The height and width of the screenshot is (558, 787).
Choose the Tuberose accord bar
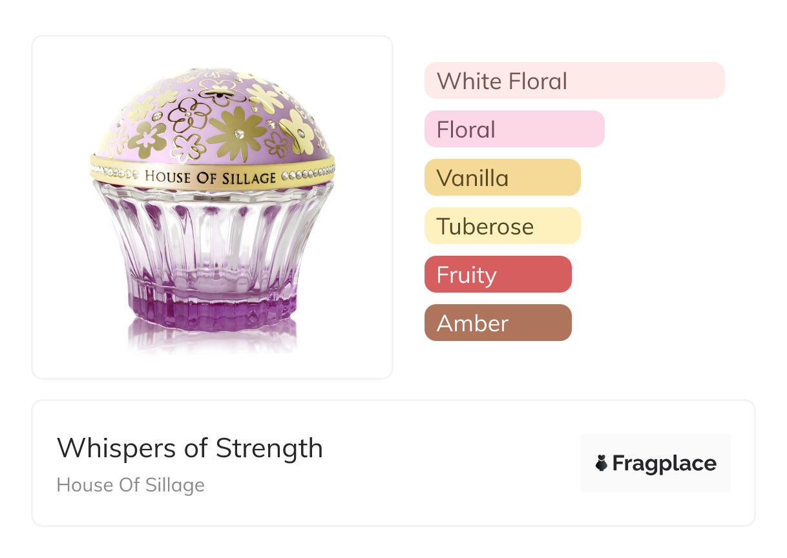(502, 226)
